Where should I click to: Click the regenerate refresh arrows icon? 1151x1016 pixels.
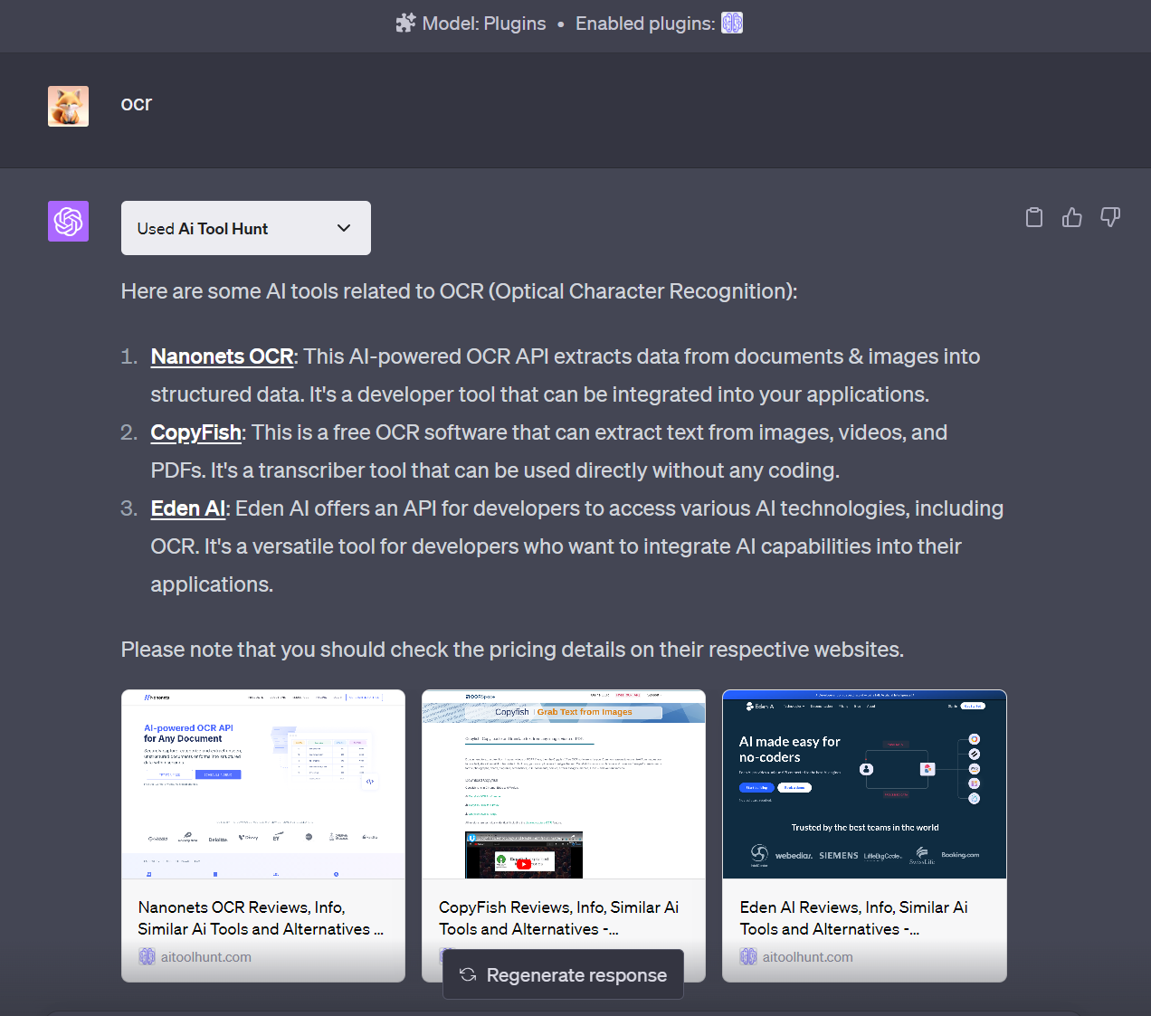468,974
